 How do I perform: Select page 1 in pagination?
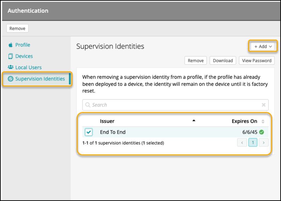(x=253, y=142)
